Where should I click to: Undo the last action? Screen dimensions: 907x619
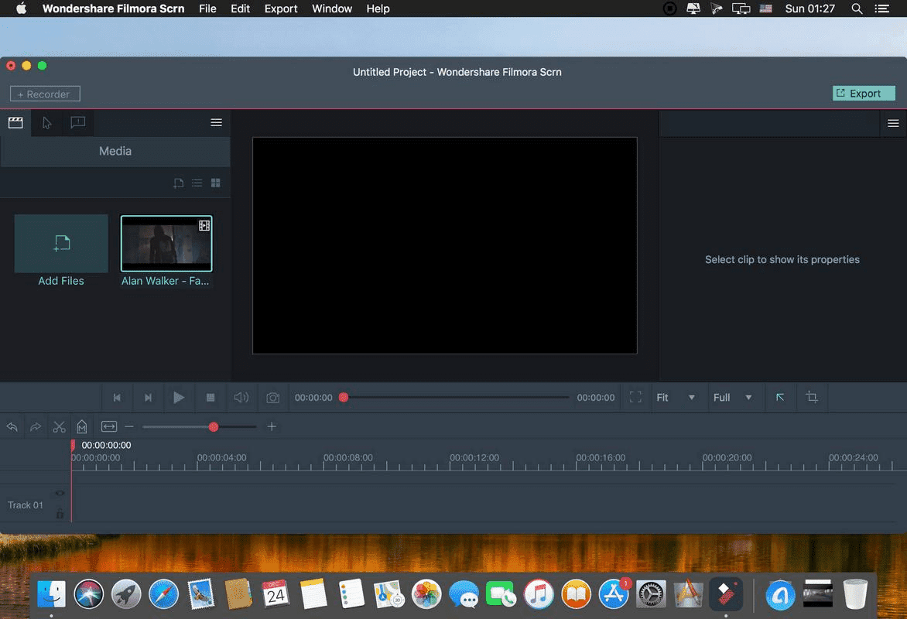coord(12,427)
